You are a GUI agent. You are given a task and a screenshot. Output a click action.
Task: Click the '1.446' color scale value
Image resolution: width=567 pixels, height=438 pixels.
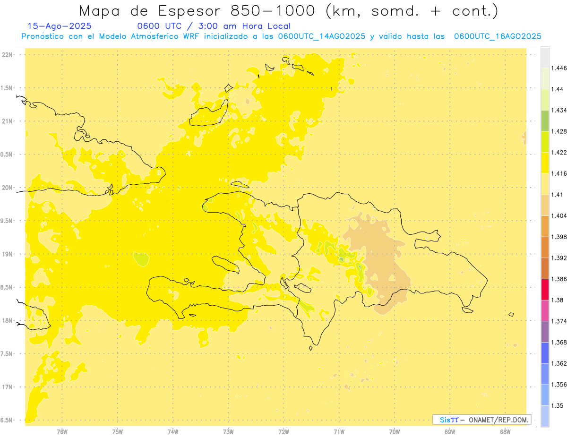coord(559,68)
